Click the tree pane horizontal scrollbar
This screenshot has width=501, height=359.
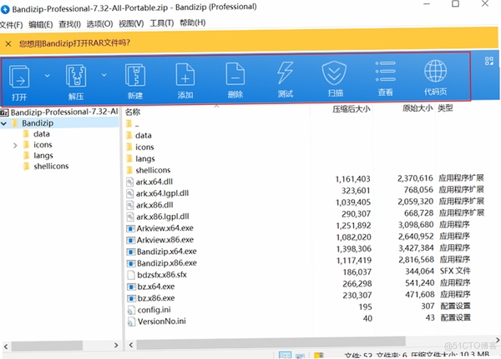pyautogui.click(x=47, y=346)
